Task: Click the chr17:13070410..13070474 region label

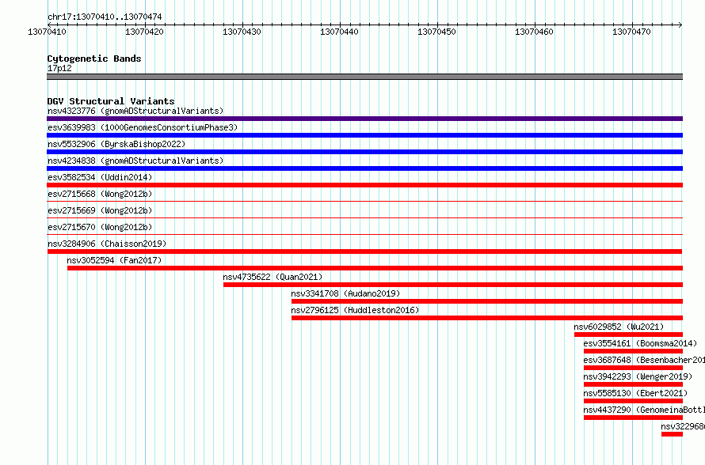Action: [x=105, y=17]
